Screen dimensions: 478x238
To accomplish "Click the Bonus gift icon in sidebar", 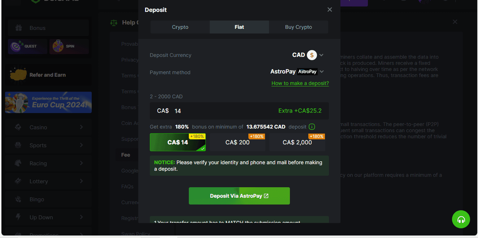I will click(18, 28).
